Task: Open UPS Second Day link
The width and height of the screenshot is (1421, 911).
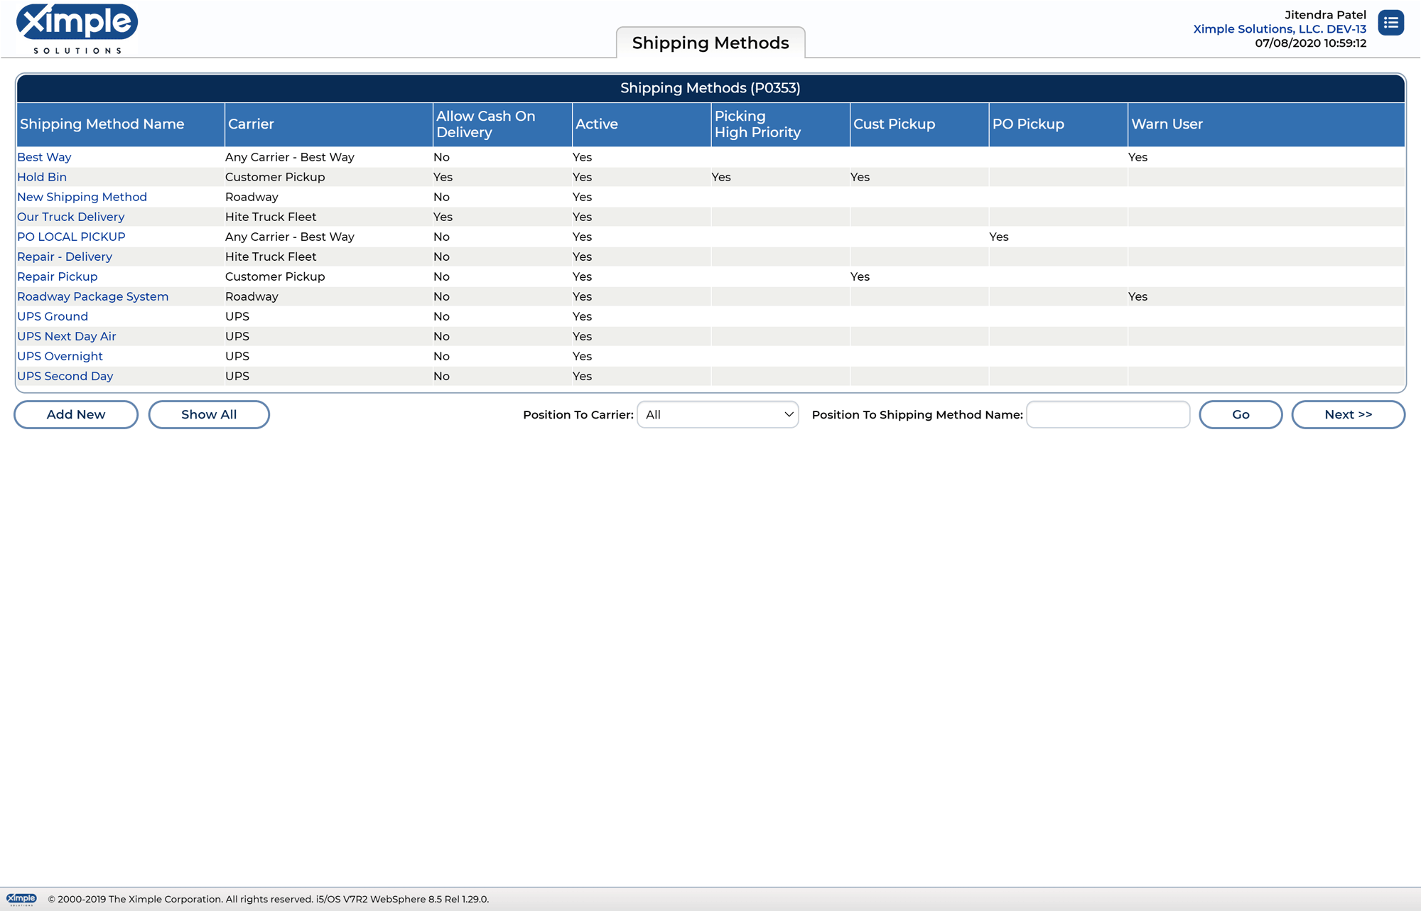Action: click(x=65, y=376)
